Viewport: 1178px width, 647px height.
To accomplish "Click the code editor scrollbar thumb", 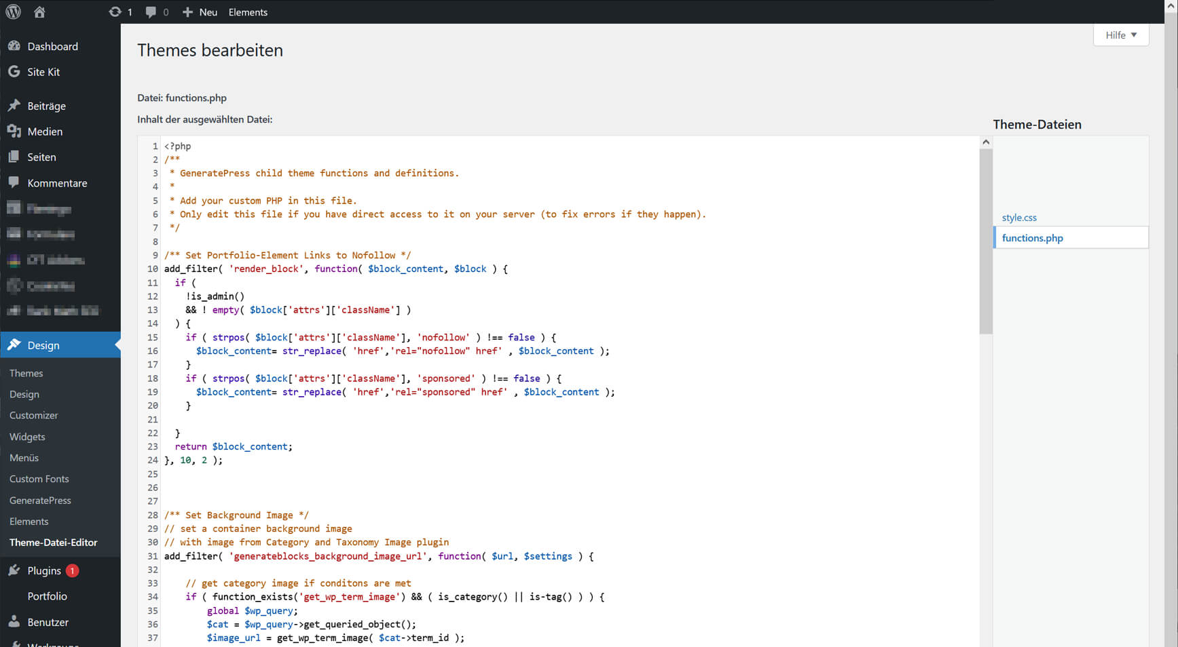I will [986, 241].
